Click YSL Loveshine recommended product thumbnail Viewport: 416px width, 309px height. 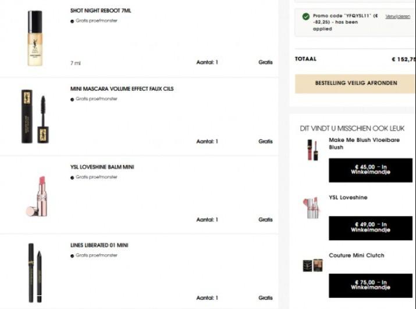coord(308,207)
